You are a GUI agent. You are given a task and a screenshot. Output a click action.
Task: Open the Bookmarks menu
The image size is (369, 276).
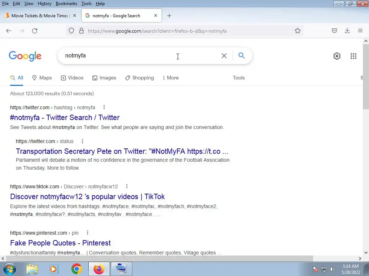[66, 4]
